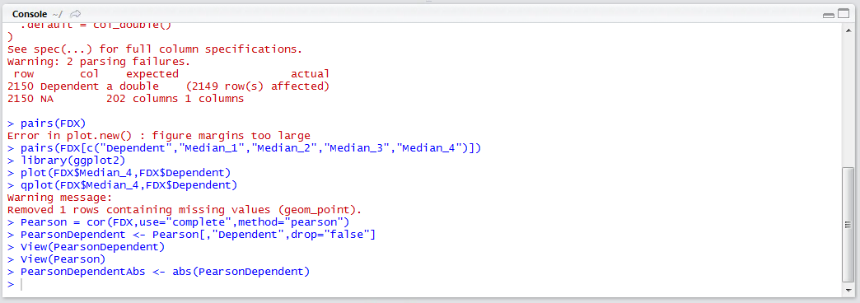Click the empty scrollbar track above the thumb

(x=848, y=102)
